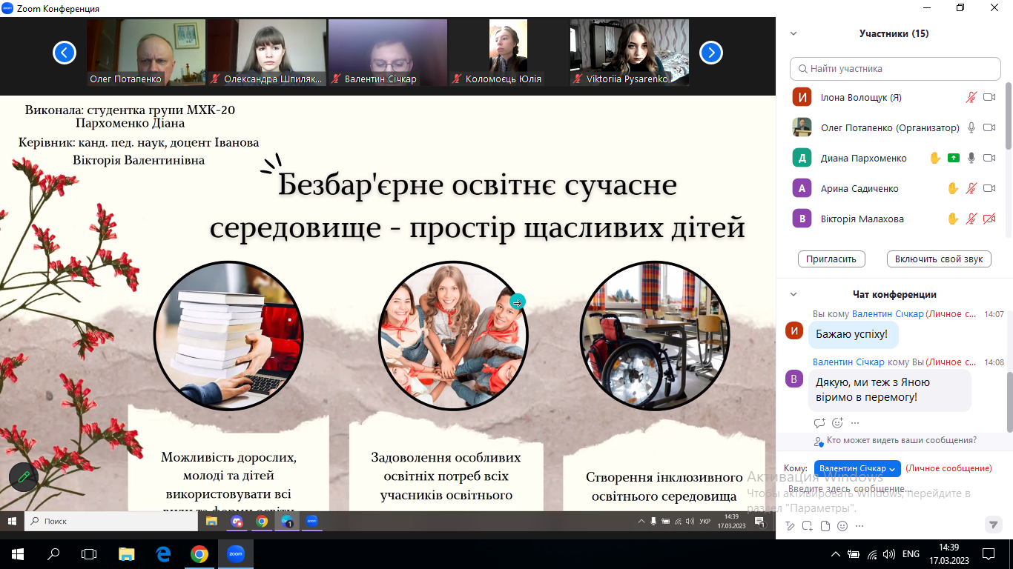The image size is (1013, 569).
Task: Open the recipient dropdown Валентин Січкар
Action: (857, 468)
